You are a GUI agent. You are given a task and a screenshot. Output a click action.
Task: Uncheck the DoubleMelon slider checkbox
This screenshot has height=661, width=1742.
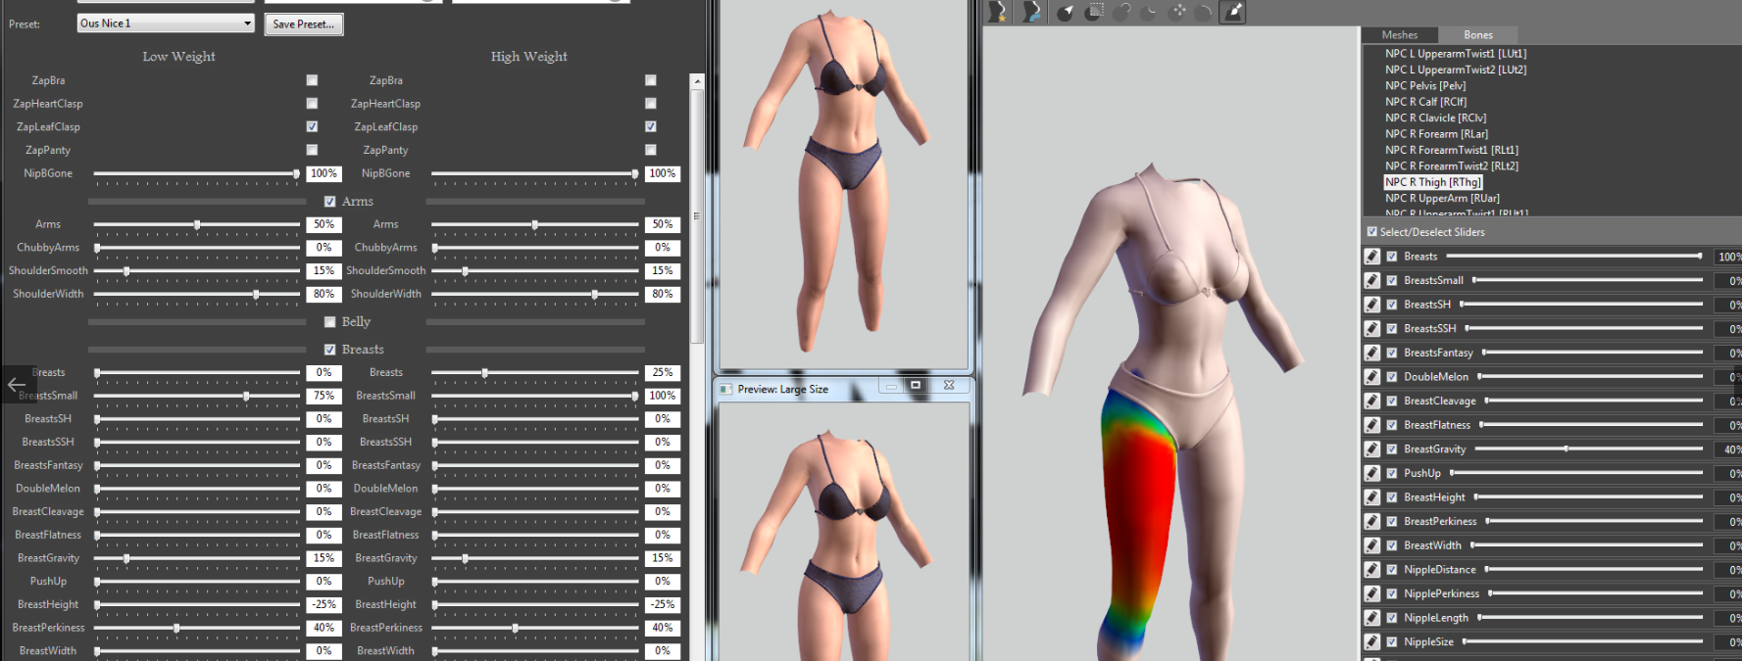pyautogui.click(x=1392, y=377)
